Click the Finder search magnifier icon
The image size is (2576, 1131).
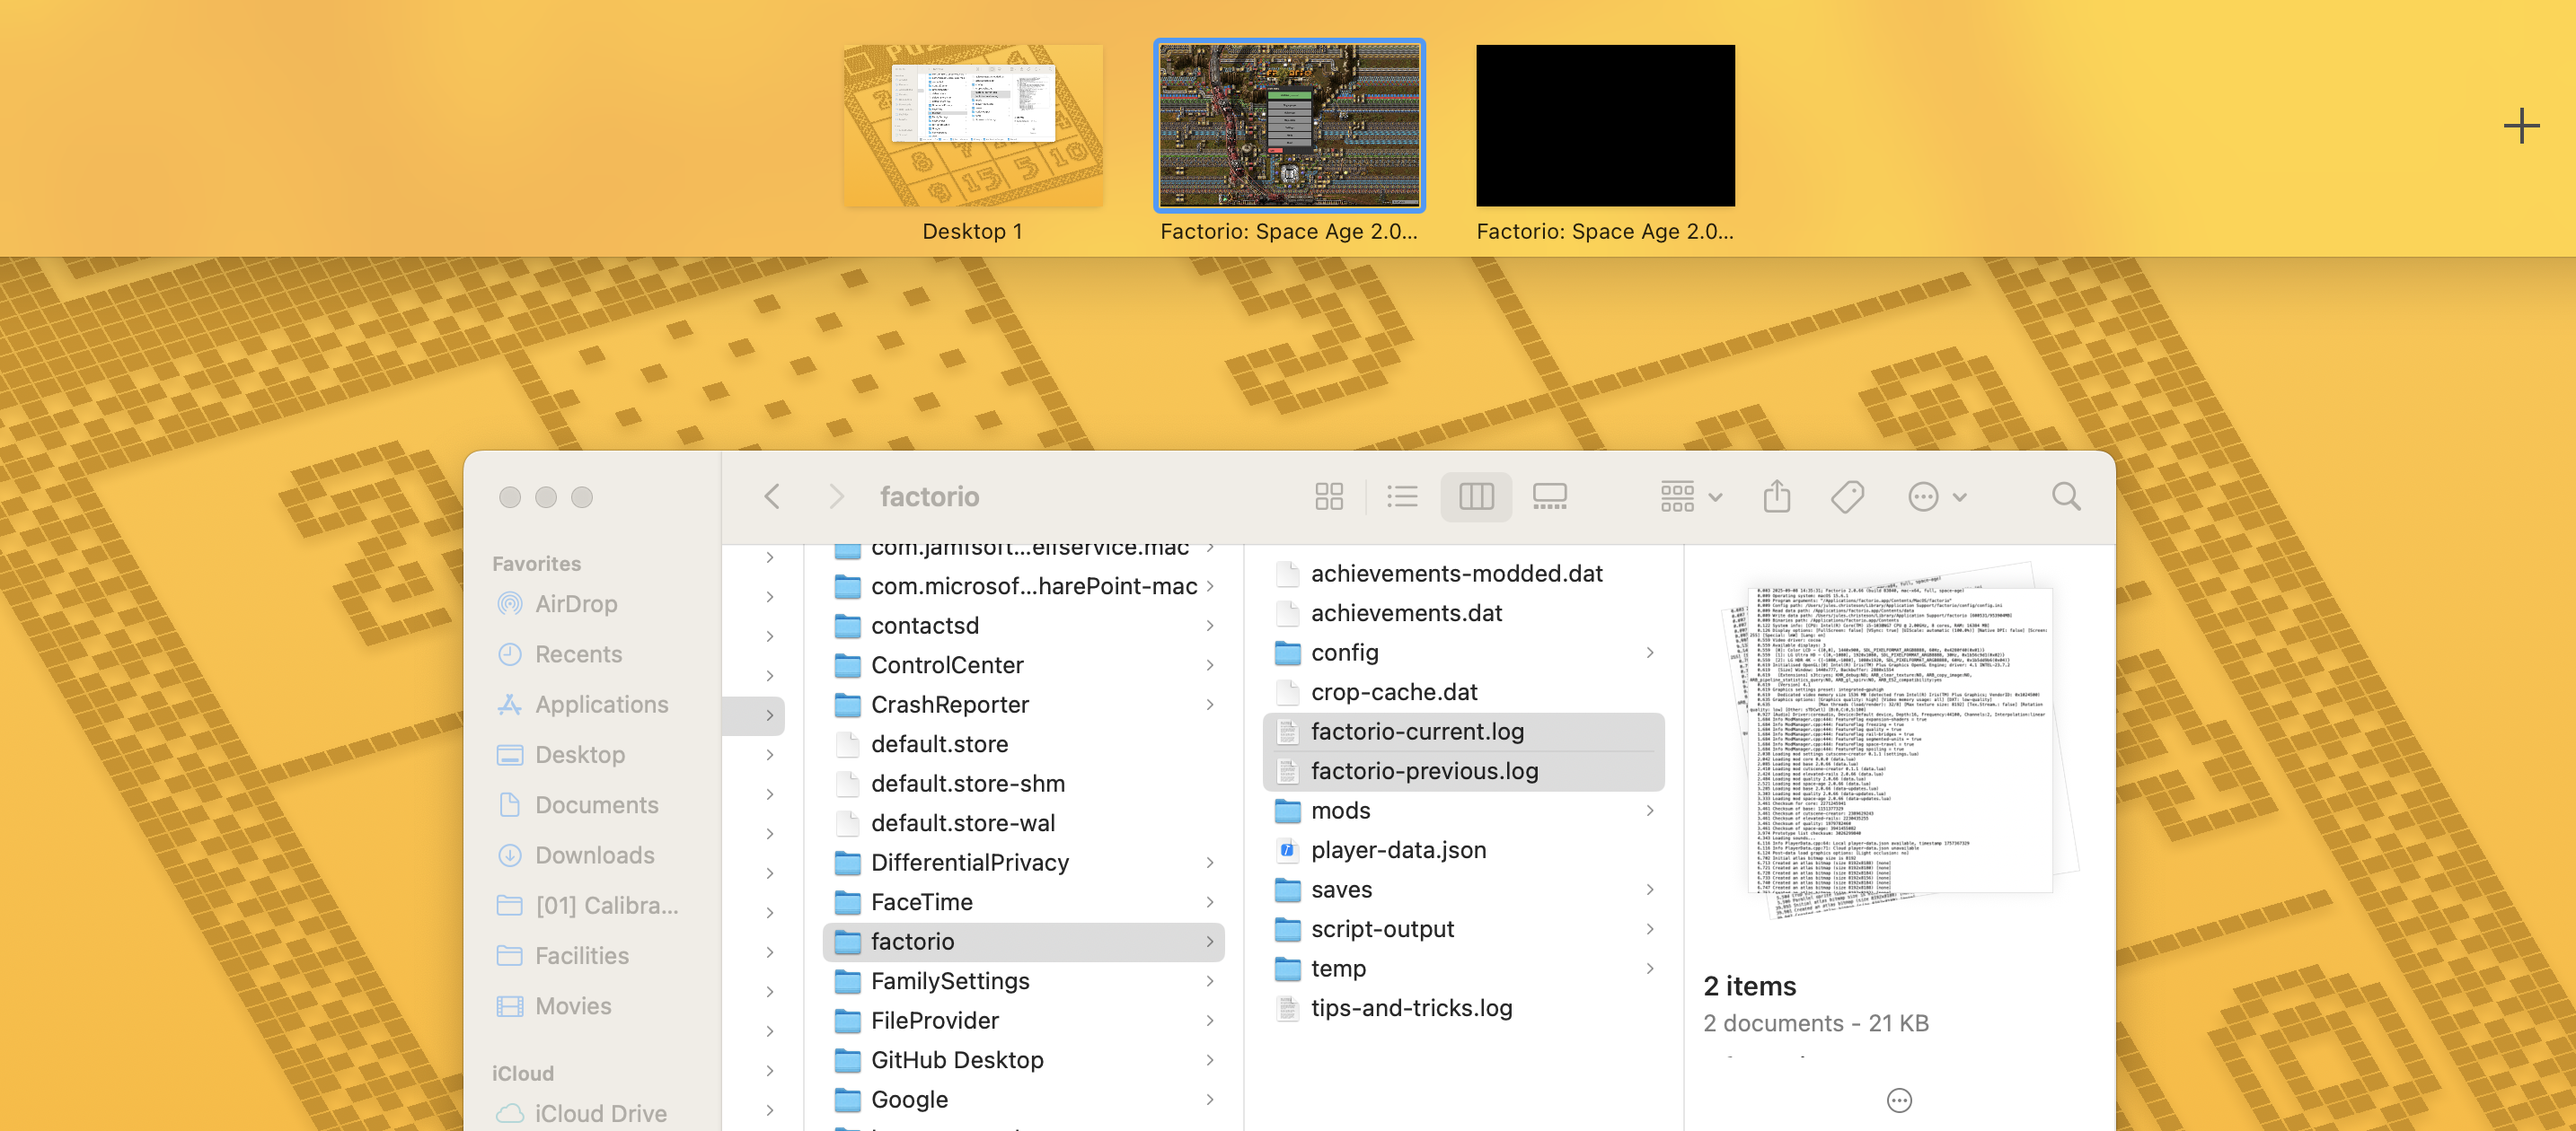(x=2066, y=496)
